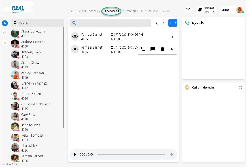Click the DND bell icon

click(200, 10)
